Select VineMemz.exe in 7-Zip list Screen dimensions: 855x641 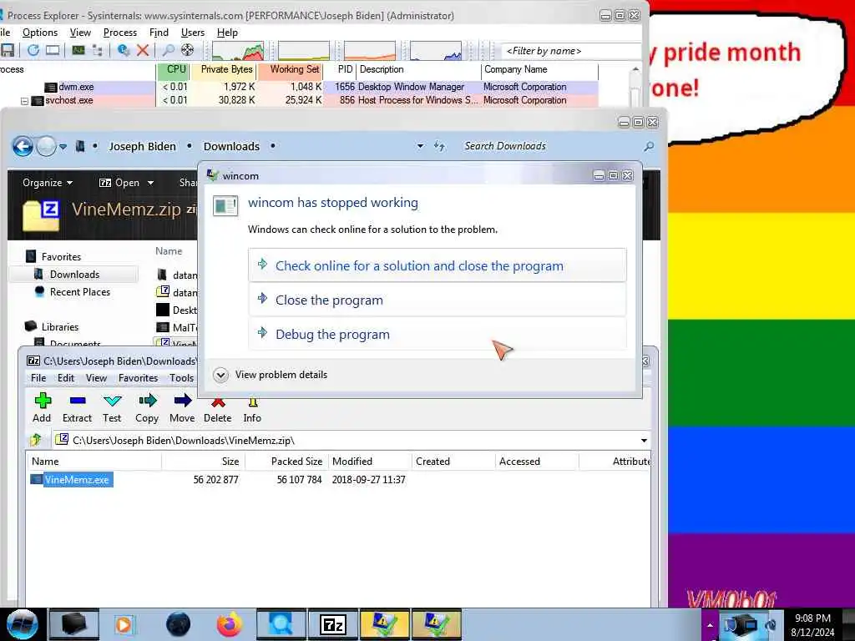77,480
